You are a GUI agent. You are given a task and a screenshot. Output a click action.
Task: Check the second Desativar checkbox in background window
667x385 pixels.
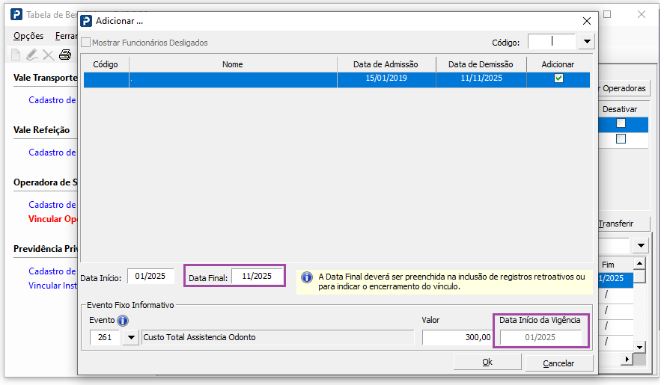tap(621, 139)
